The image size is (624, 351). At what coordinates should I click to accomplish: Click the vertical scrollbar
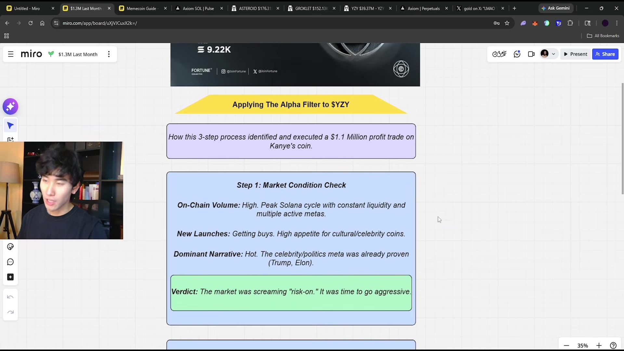622,139
